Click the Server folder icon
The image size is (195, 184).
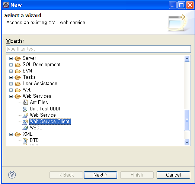(x=18, y=58)
